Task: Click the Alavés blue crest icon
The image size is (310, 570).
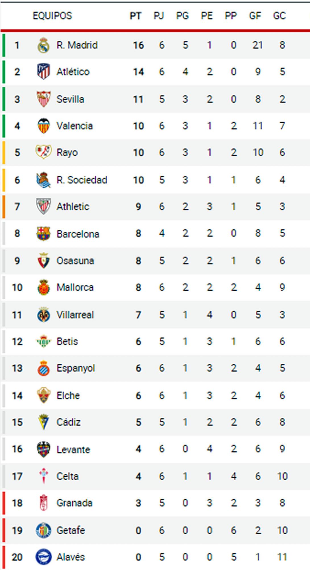Action: (44, 557)
